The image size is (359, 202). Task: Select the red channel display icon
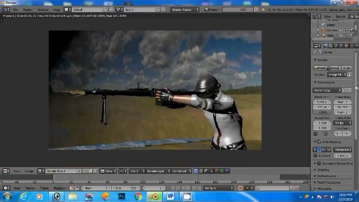pos(217,171)
